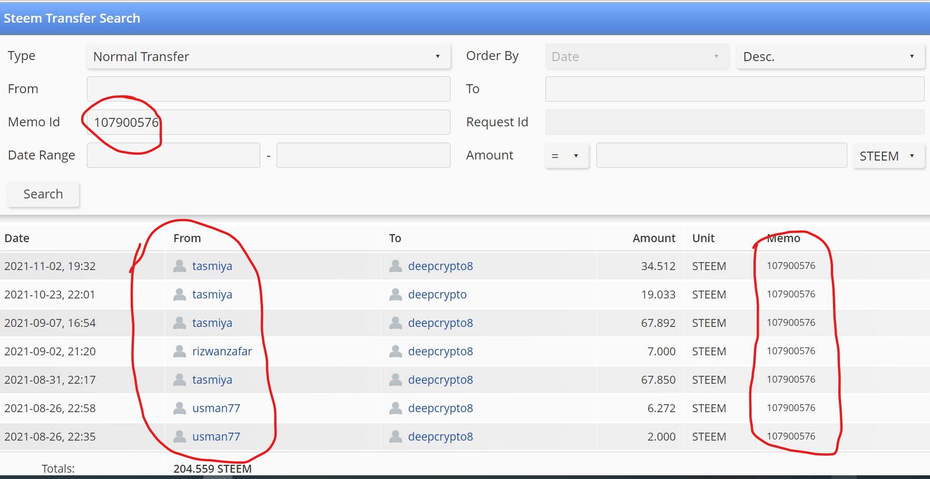Select the amount 2.000
Image resolution: width=930 pixels, height=479 pixels.
[x=661, y=436]
